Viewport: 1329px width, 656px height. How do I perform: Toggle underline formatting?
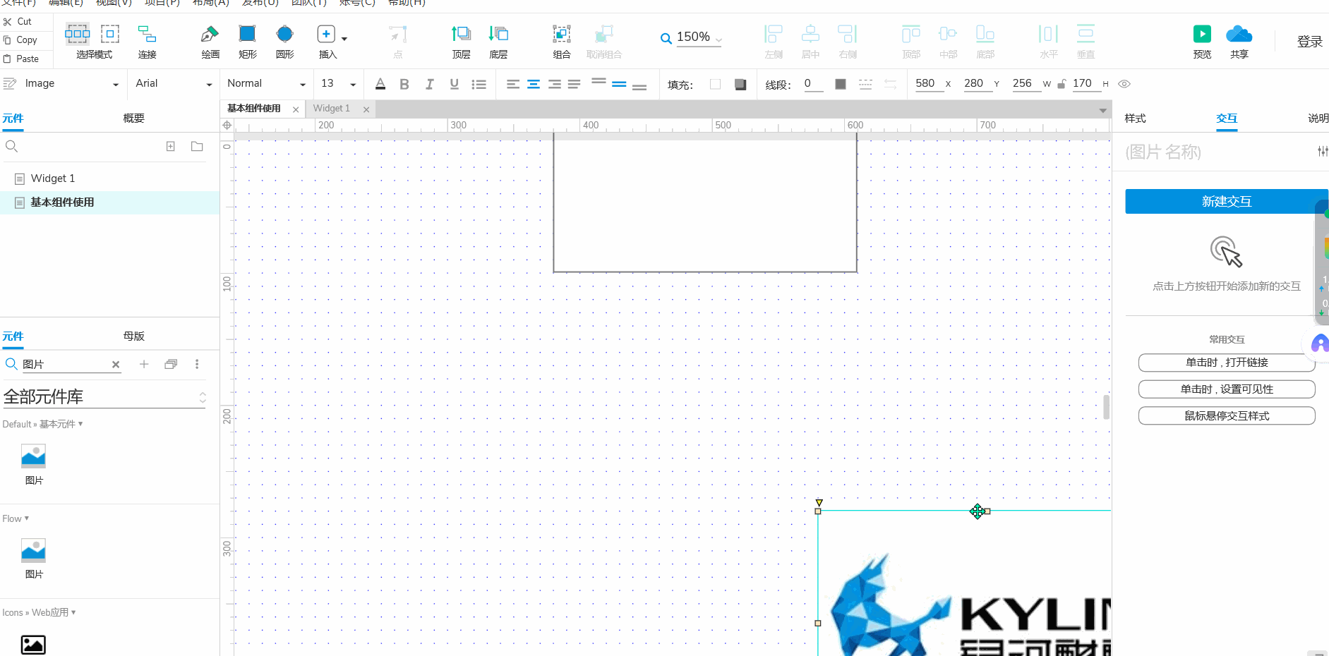454,84
